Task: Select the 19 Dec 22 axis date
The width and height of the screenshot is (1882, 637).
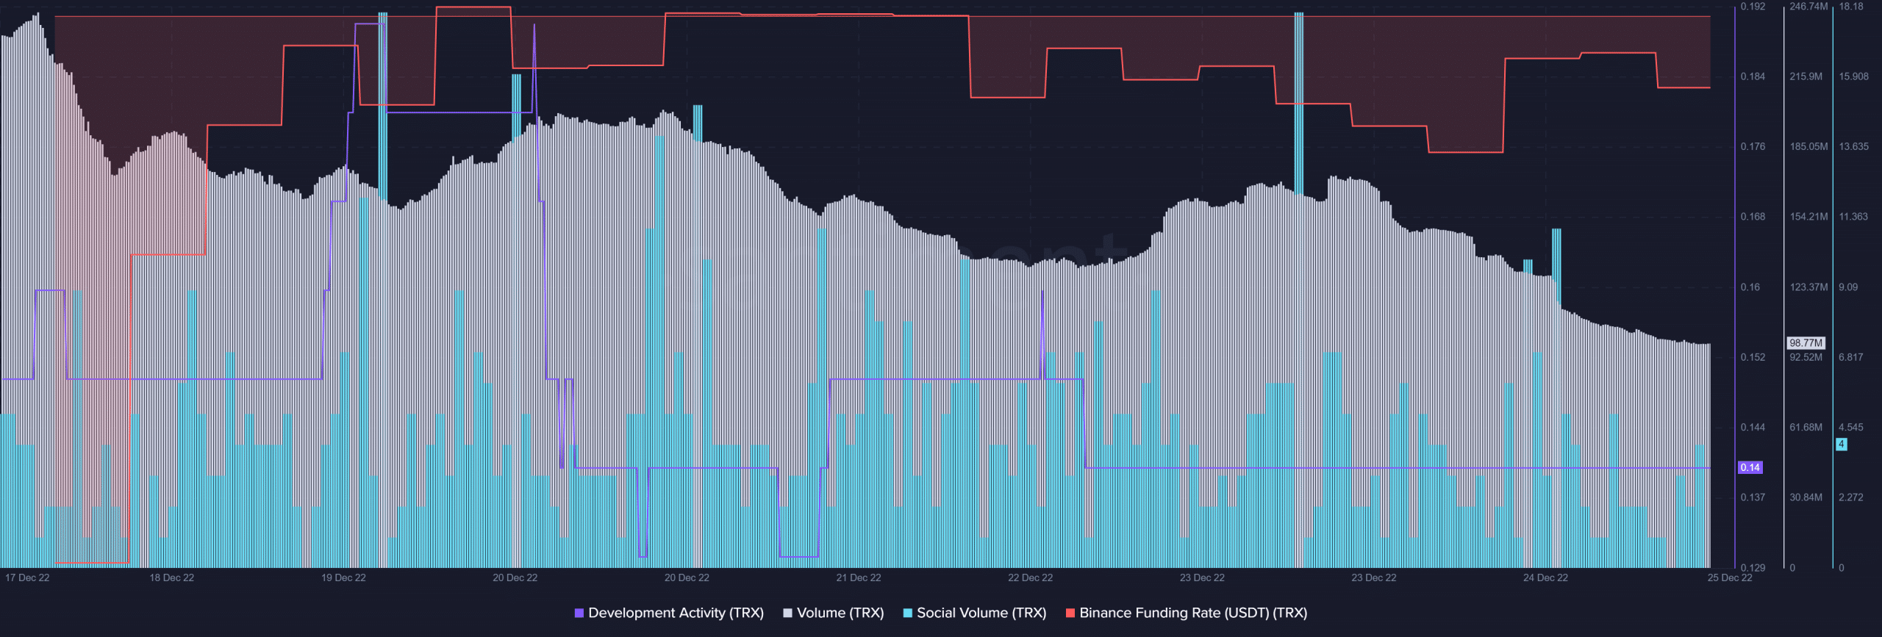Action: 343,577
